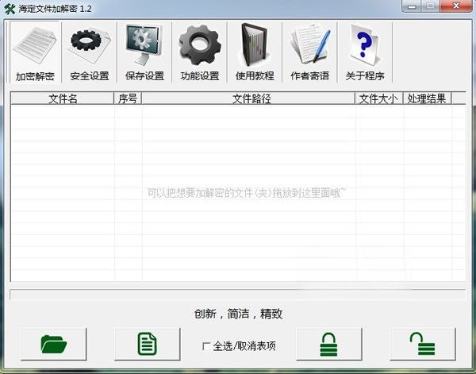This screenshot has height=374, width=476.
Task: Open 关于程序 question mark icon
Action: (364, 52)
